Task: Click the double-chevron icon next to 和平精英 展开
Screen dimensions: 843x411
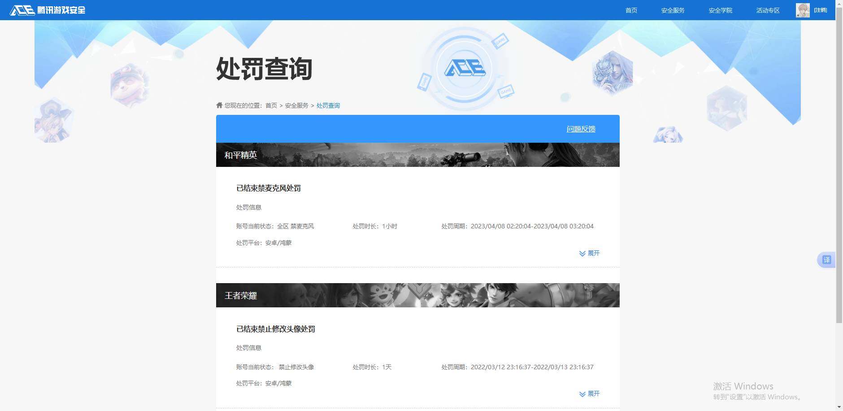Action: (582, 253)
